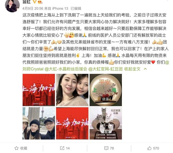This screenshot has width=173, height=153.
Task: Open the kittens 猫在家 image
Action: tap(106, 123)
